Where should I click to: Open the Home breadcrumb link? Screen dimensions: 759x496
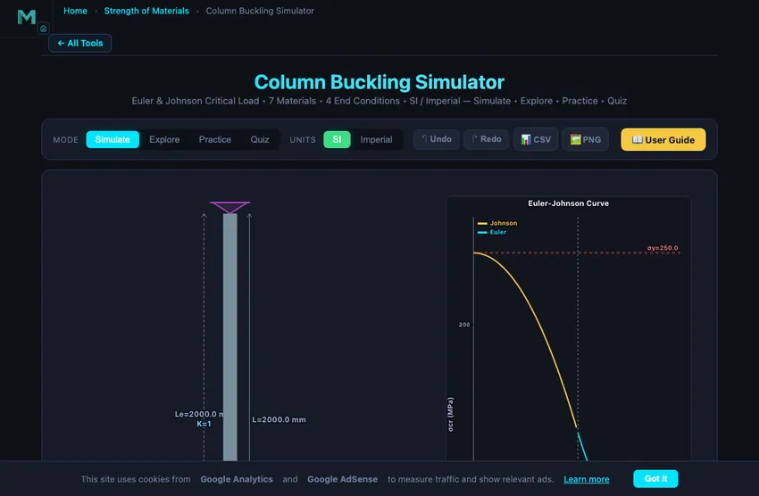pos(76,11)
